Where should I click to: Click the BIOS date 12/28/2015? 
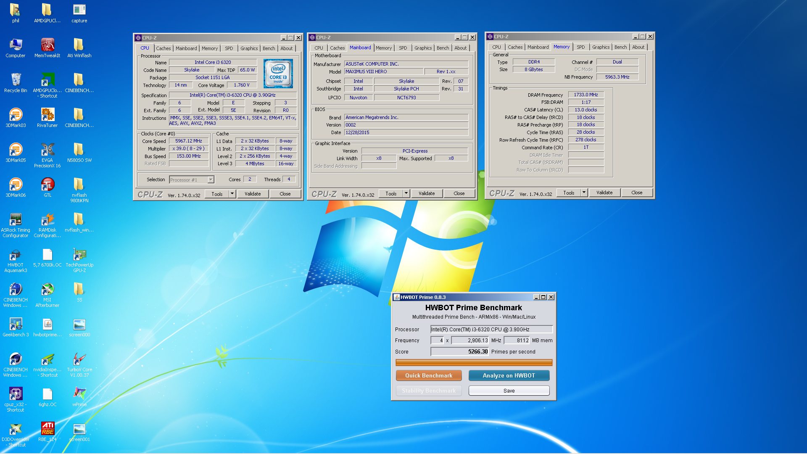click(406, 133)
